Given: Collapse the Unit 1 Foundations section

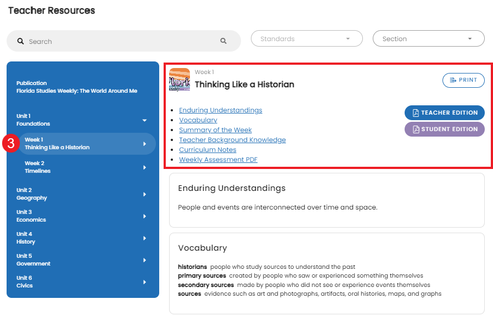Looking at the screenshot, I should point(144,120).
